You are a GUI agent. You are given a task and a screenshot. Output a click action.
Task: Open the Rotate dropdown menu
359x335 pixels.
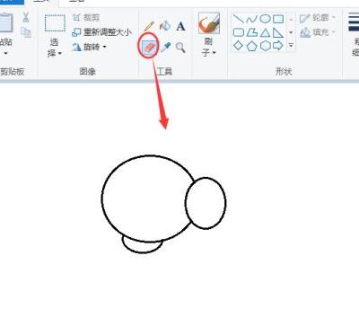point(89,47)
